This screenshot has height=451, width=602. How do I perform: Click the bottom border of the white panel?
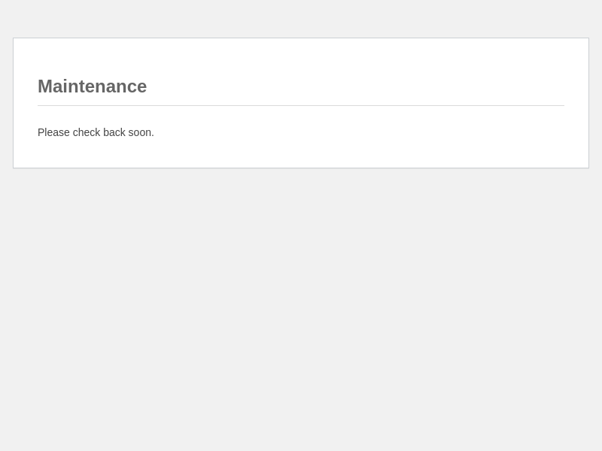pyautogui.click(x=301, y=168)
